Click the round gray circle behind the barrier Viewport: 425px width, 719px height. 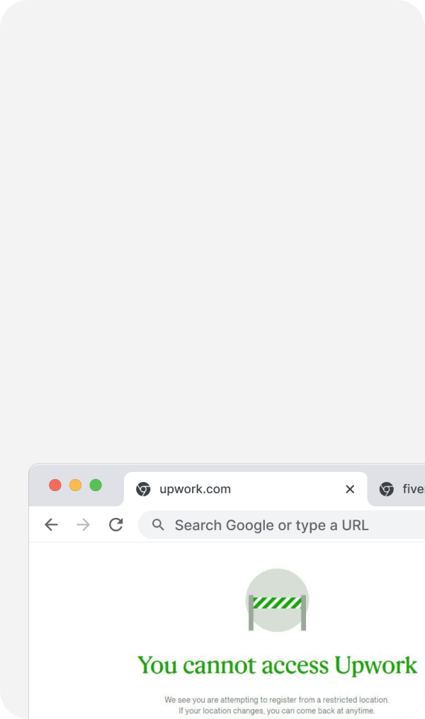(x=277, y=582)
